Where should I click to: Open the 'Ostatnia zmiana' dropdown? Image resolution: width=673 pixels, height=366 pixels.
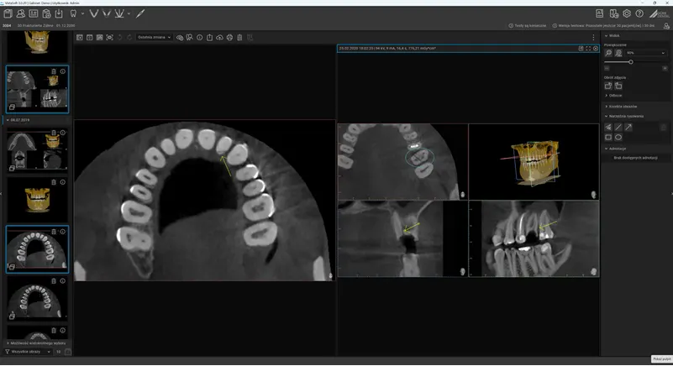point(154,37)
